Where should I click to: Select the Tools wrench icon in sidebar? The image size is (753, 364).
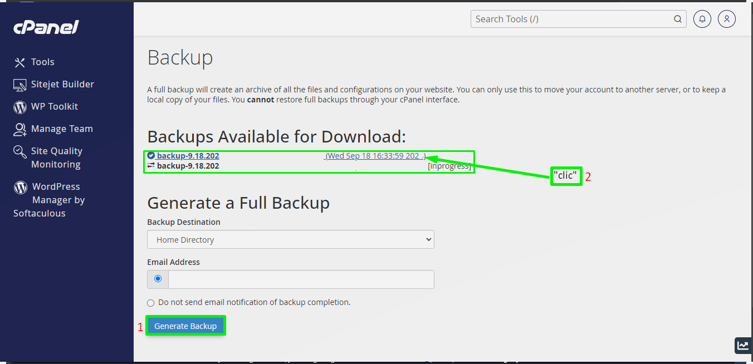click(x=19, y=62)
